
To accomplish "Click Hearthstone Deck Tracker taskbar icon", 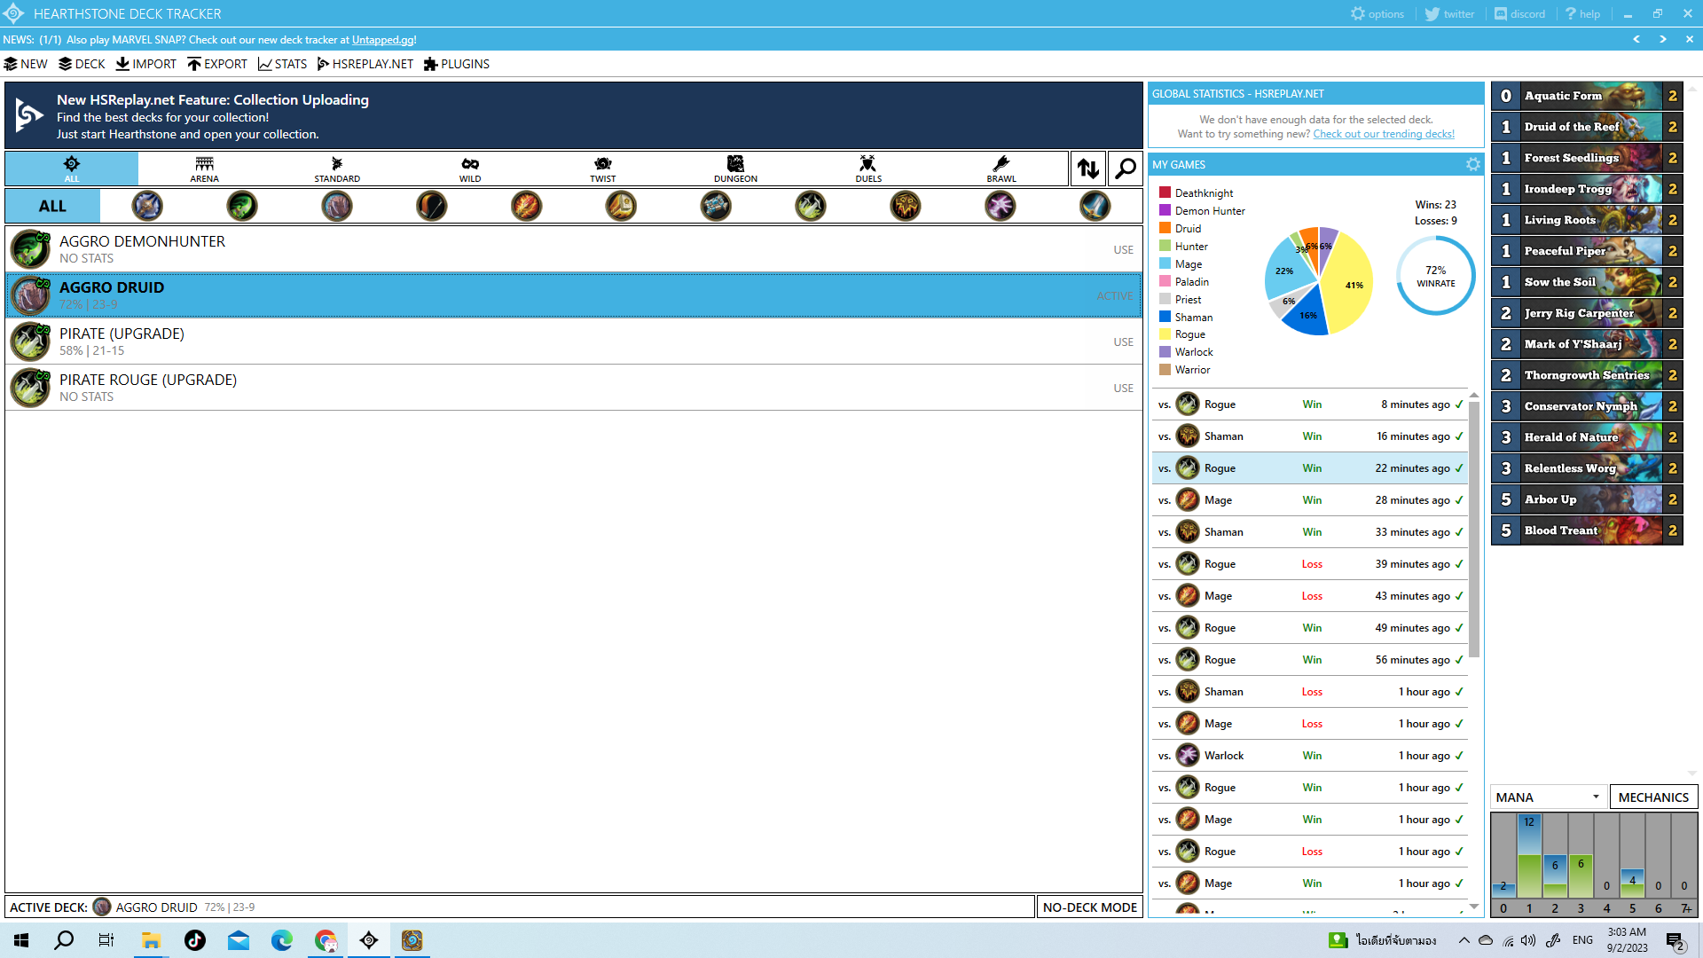I will click(369, 940).
